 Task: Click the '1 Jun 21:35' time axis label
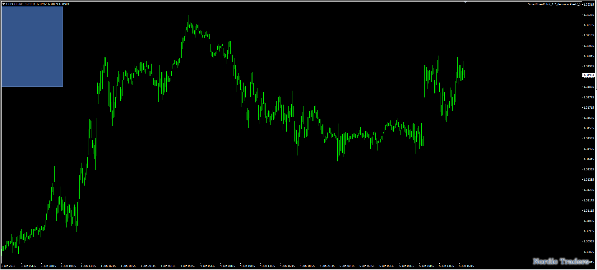(x=148, y=266)
